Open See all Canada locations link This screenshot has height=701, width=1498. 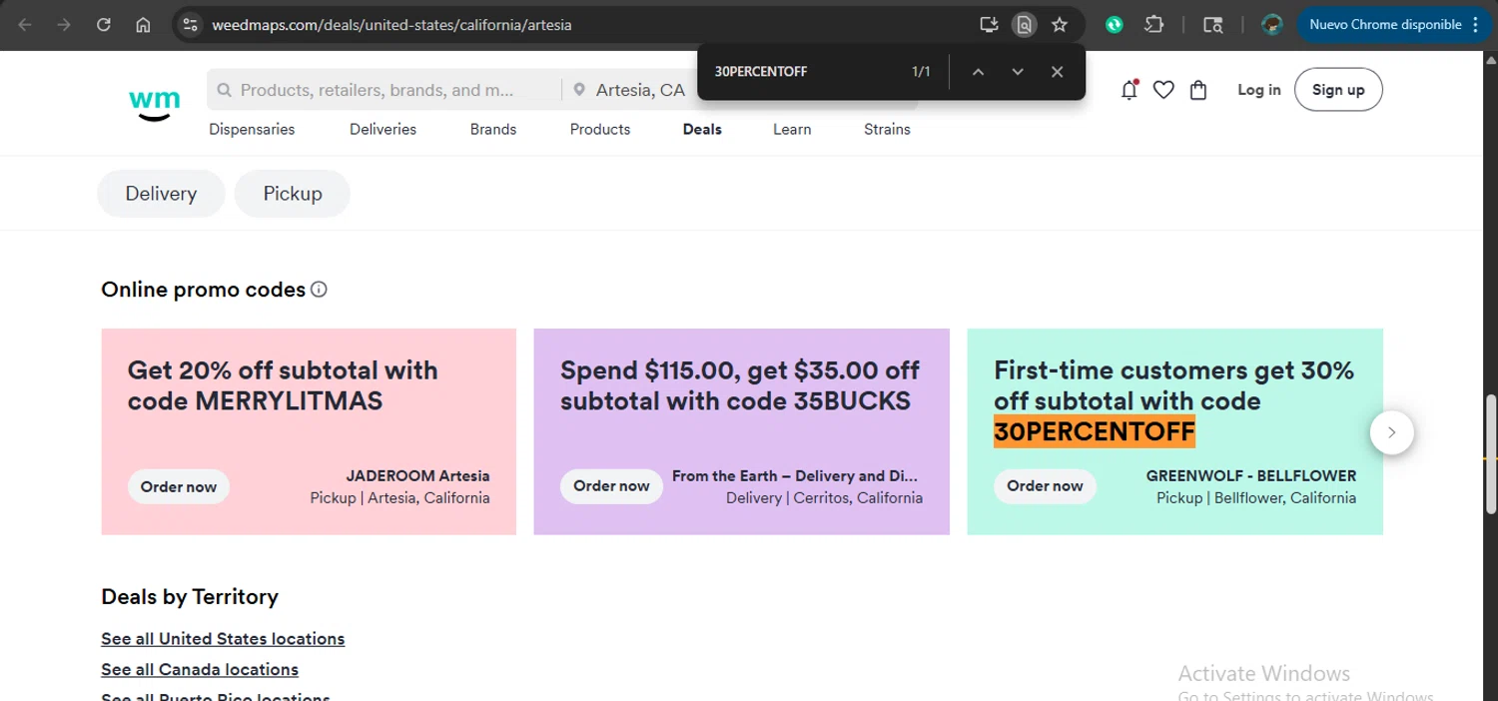200,669
